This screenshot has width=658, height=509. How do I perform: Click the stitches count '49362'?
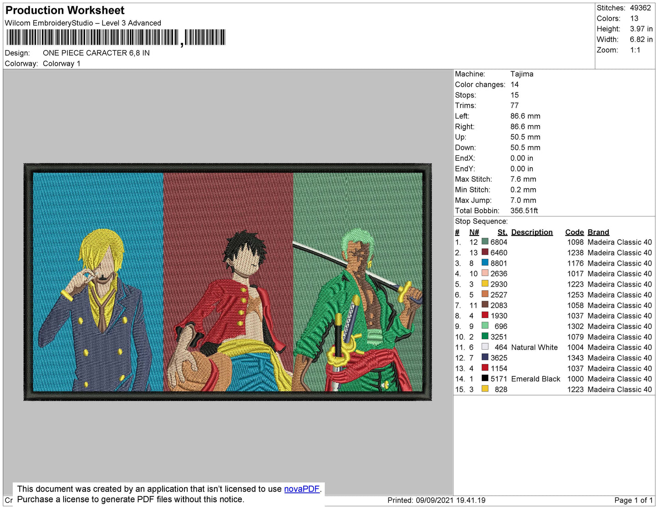[640, 8]
